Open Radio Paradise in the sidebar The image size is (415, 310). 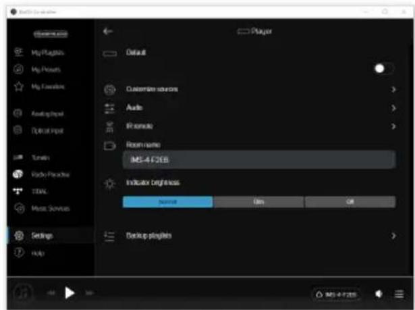coord(51,174)
